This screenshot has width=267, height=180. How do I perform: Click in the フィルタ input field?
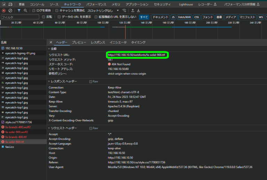pyautogui.click(x=20, y=17)
